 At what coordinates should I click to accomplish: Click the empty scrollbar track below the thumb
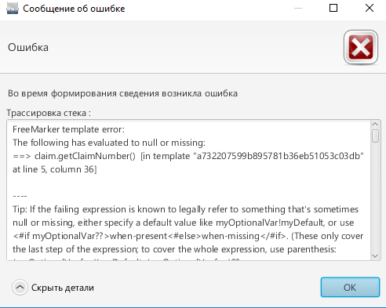tap(375, 197)
